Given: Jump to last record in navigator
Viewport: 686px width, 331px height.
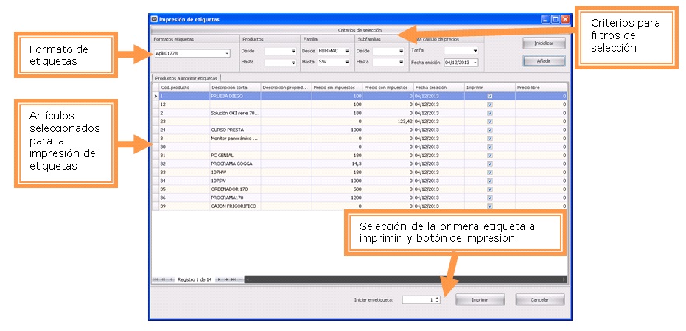Looking at the screenshot, I should coord(234,279).
